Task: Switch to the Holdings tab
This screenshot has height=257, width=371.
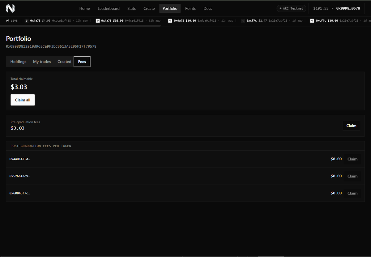Action: point(18,62)
